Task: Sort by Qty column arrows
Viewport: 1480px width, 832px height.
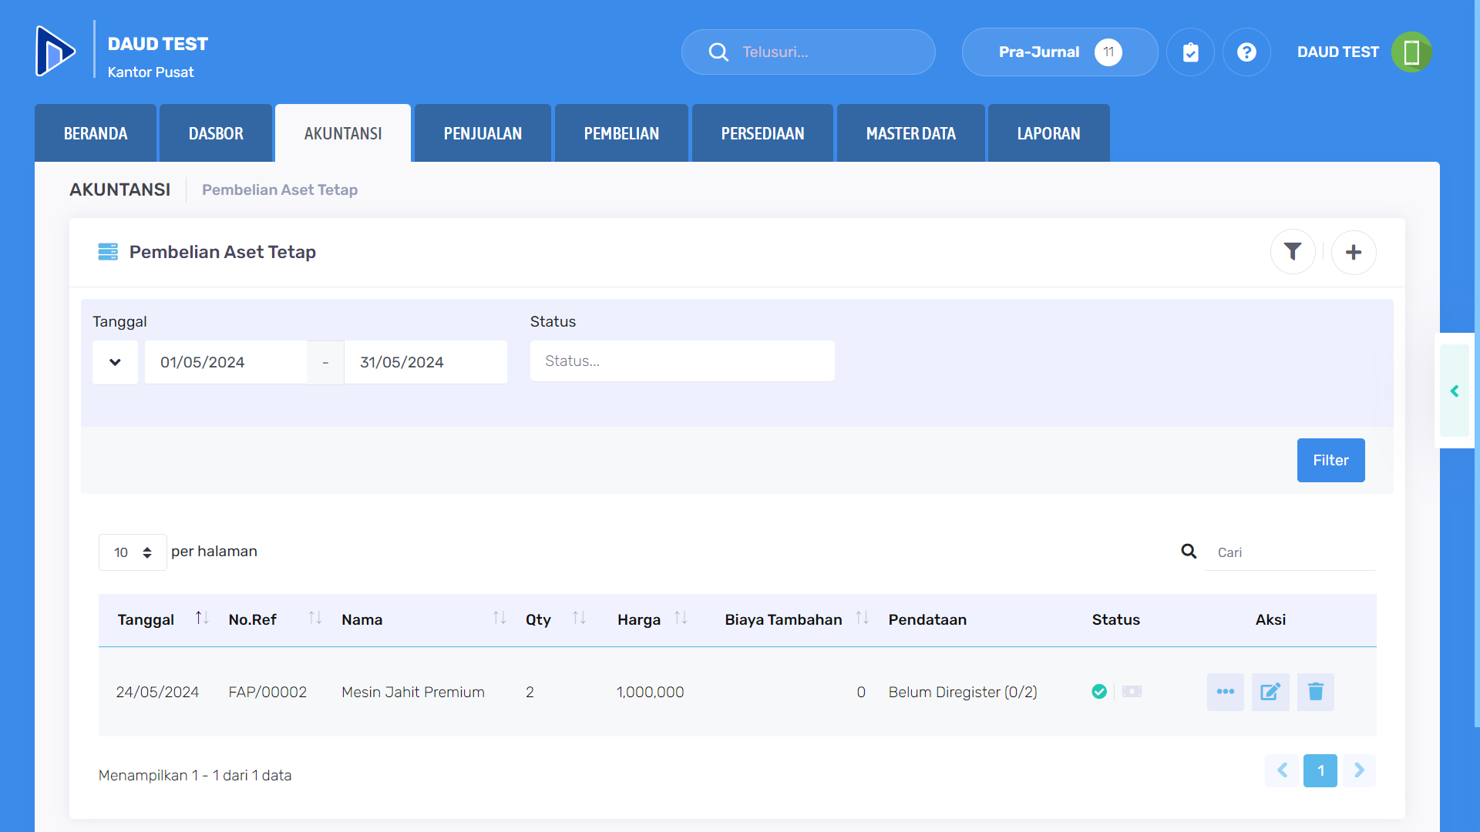Action: (x=579, y=618)
